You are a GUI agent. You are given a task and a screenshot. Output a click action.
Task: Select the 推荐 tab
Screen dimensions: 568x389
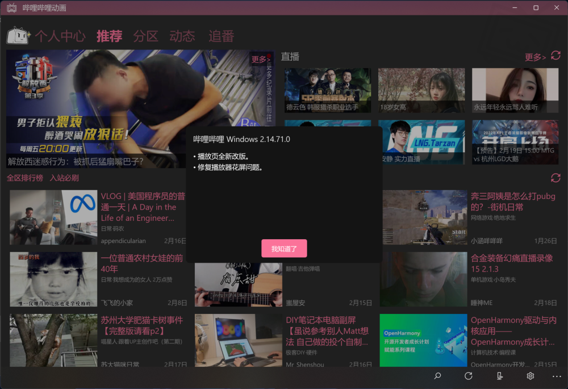click(x=109, y=36)
